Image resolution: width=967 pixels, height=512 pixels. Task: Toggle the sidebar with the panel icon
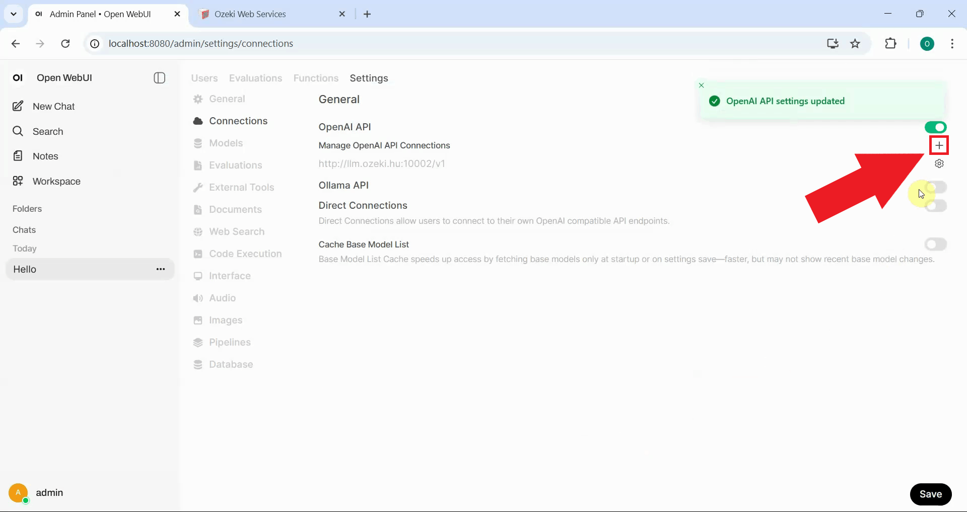(159, 78)
